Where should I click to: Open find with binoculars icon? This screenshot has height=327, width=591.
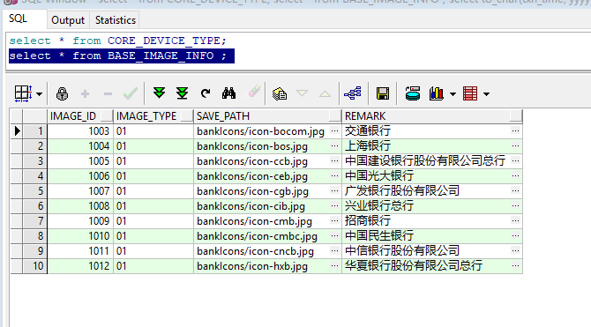pyautogui.click(x=228, y=93)
